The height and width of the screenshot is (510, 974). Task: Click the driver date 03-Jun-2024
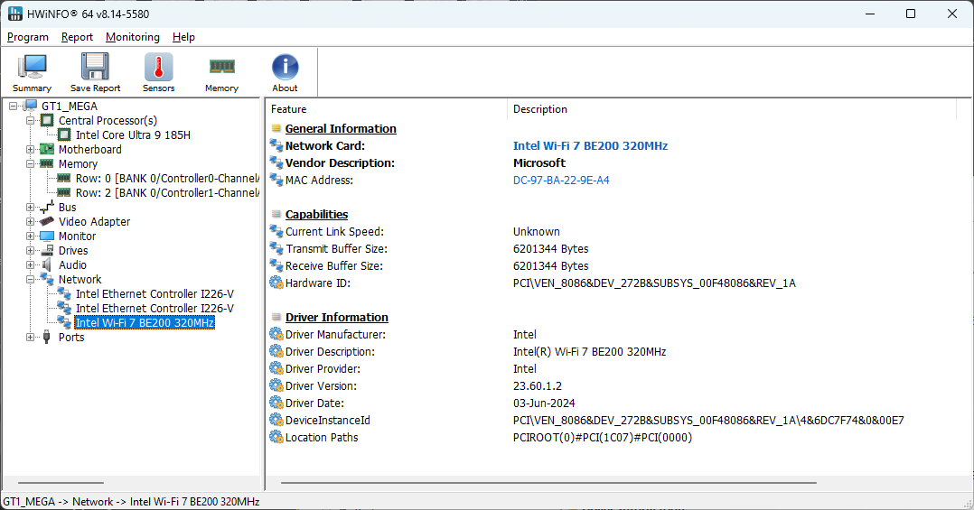pyautogui.click(x=544, y=403)
